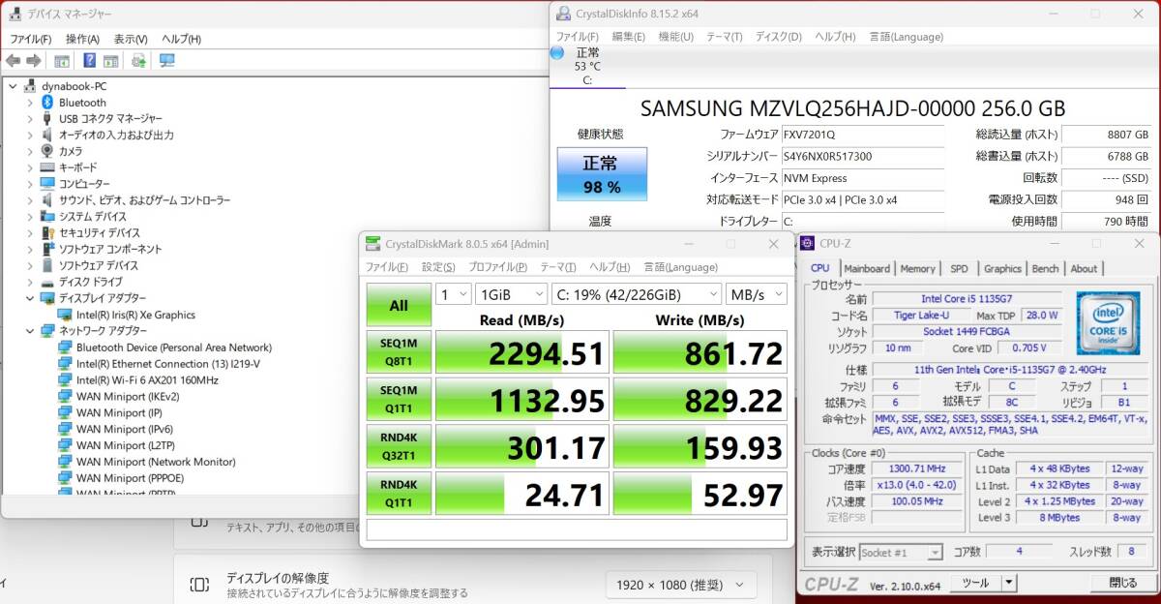Click the back arrow in Device Manager toolbar

coord(13,60)
